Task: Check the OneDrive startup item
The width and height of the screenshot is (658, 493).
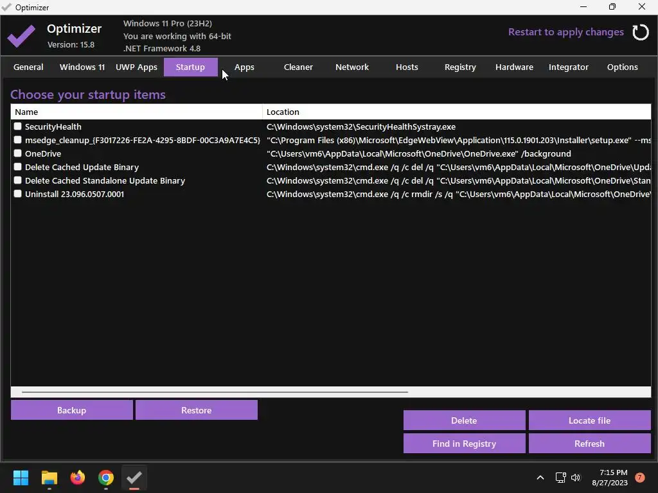Action: pos(17,153)
